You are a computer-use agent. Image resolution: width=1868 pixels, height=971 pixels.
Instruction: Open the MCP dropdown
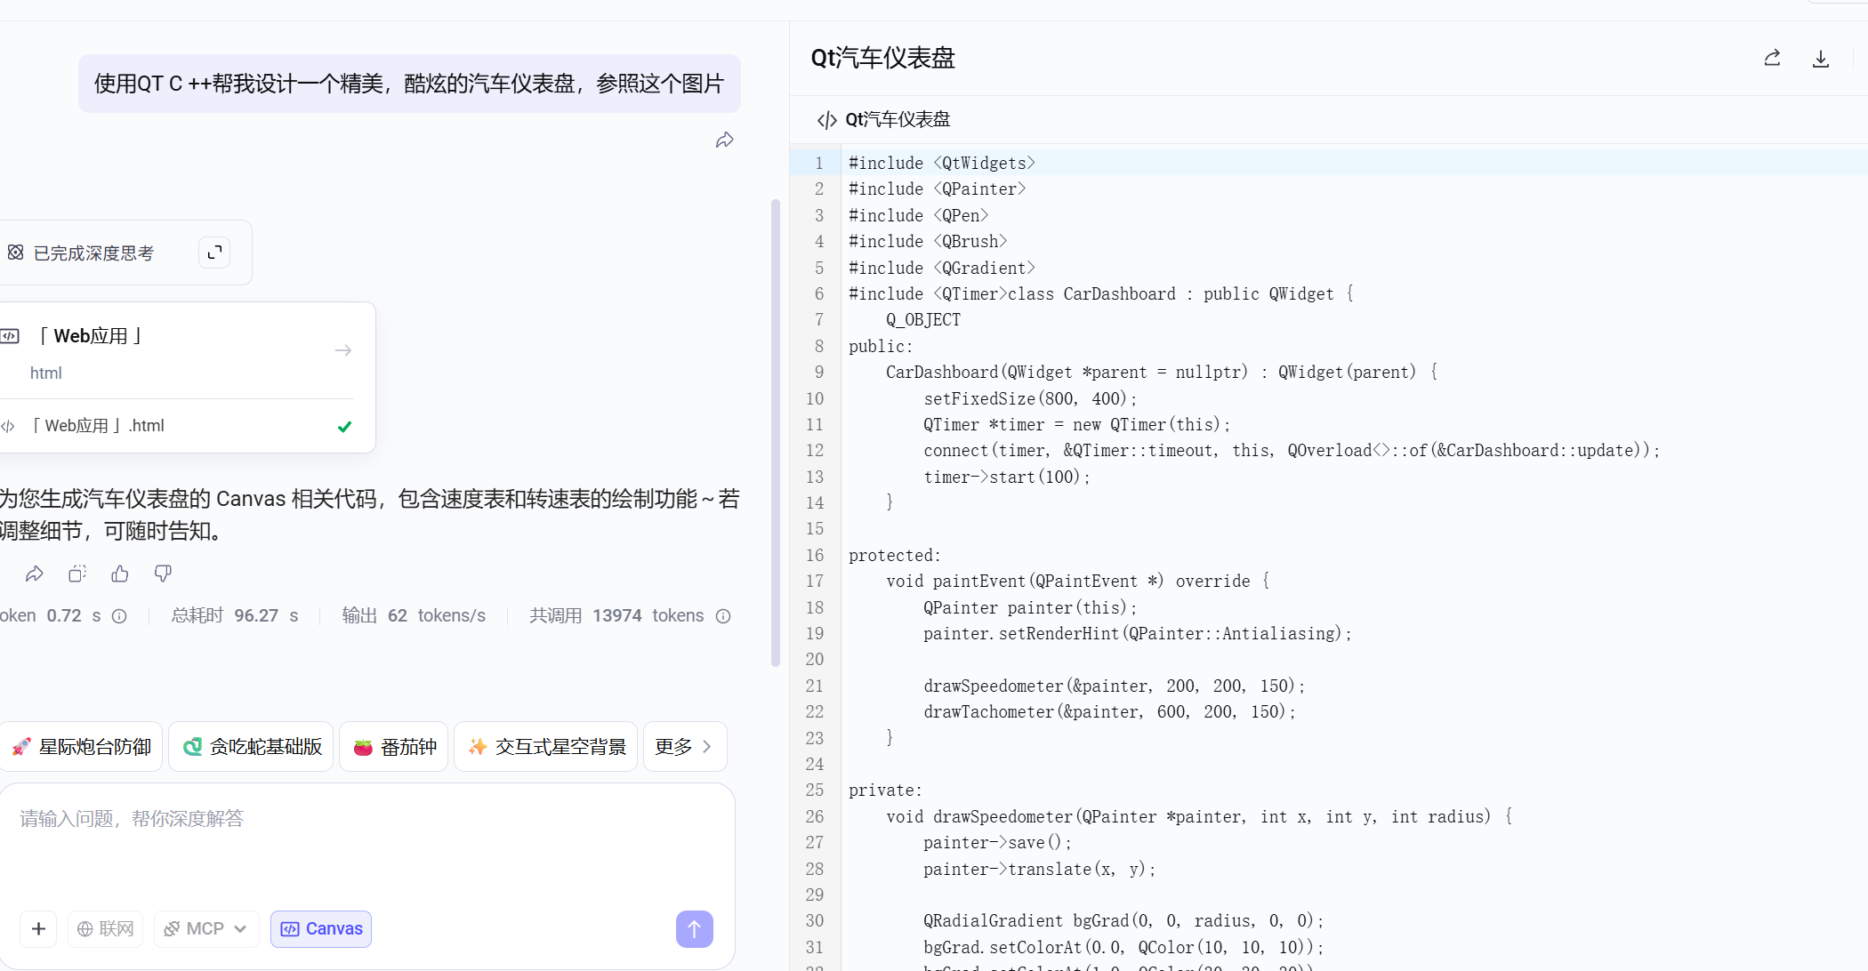coord(206,928)
